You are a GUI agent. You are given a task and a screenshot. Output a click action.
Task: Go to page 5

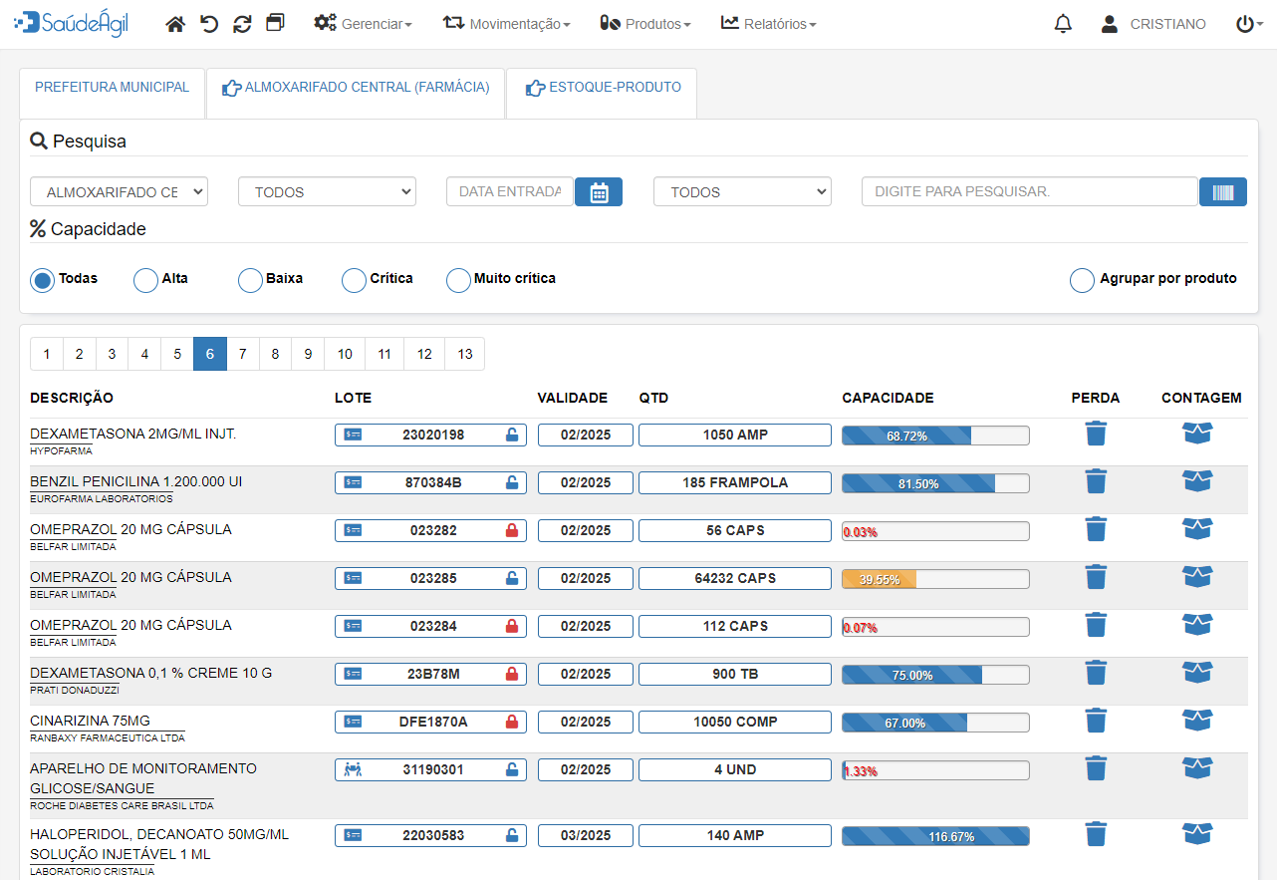tap(177, 354)
